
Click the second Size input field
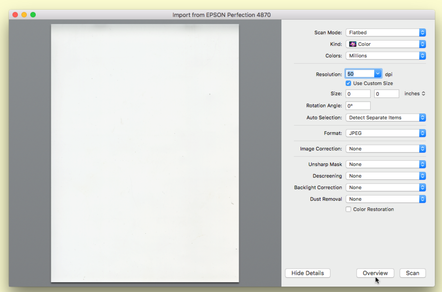[x=387, y=94]
